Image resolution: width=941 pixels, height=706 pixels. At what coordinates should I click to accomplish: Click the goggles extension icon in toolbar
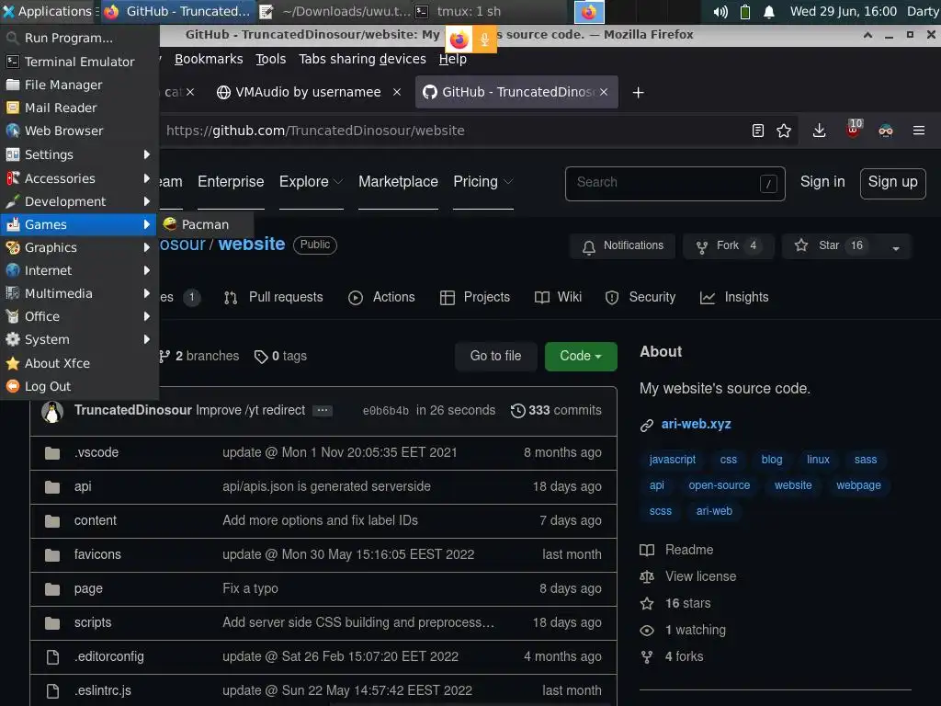(x=886, y=131)
